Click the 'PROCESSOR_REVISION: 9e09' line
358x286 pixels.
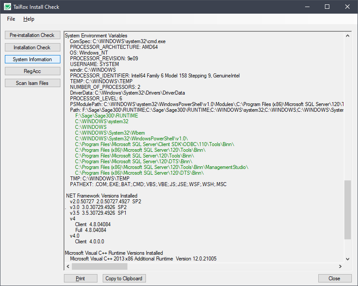point(104,59)
